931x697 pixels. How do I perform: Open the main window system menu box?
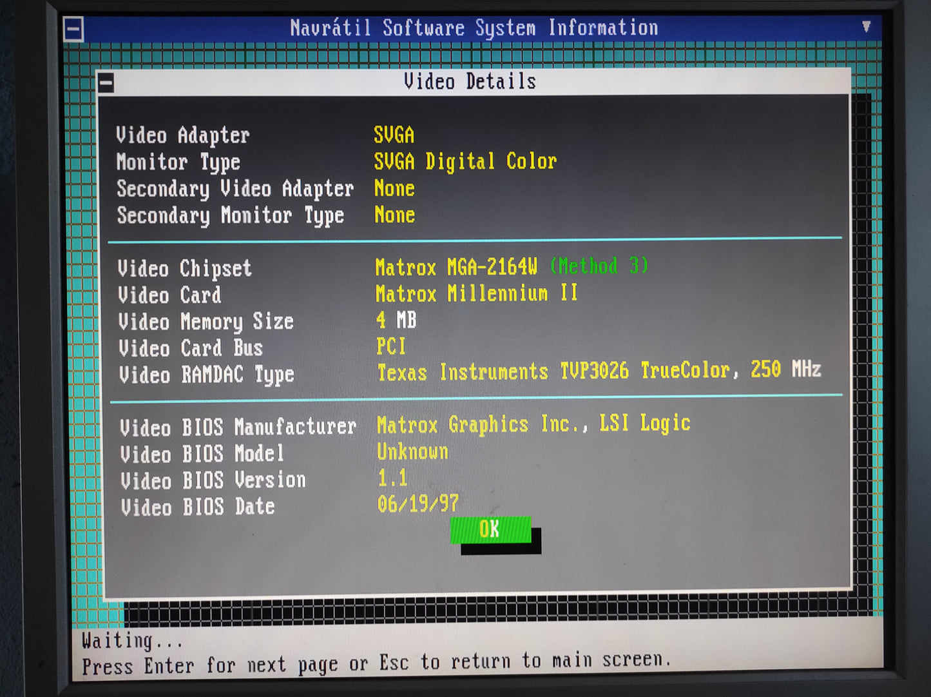click(73, 30)
